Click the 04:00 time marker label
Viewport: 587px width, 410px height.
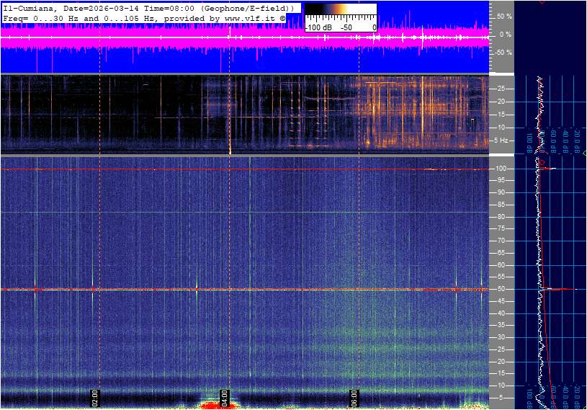224,396
